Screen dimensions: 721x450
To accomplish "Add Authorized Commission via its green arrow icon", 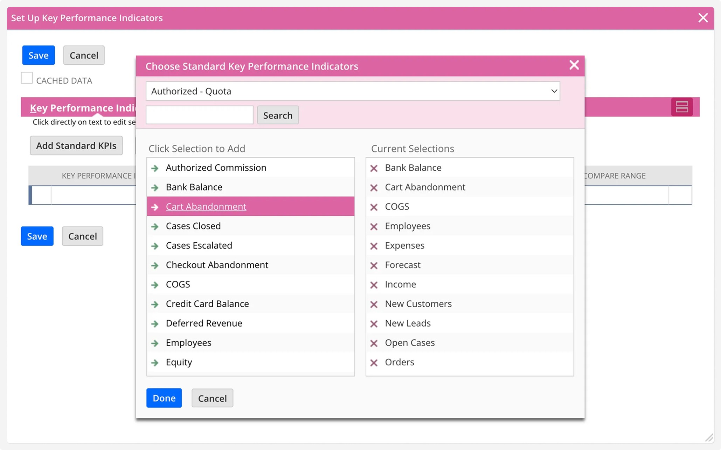I will click(155, 168).
